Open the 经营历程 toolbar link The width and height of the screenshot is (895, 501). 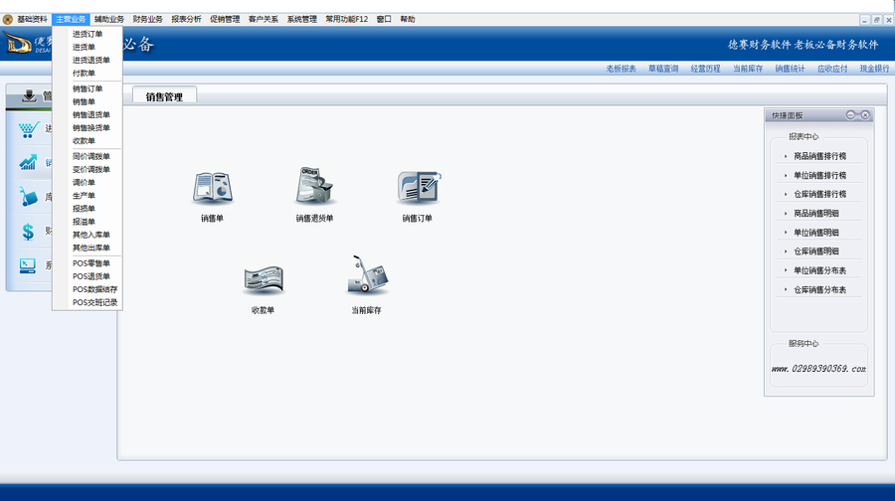pos(705,69)
